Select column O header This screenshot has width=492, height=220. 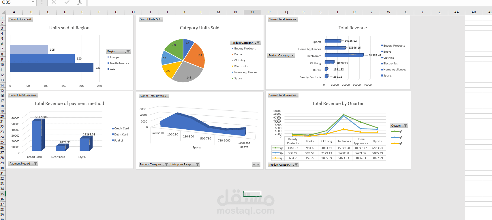pos(252,12)
